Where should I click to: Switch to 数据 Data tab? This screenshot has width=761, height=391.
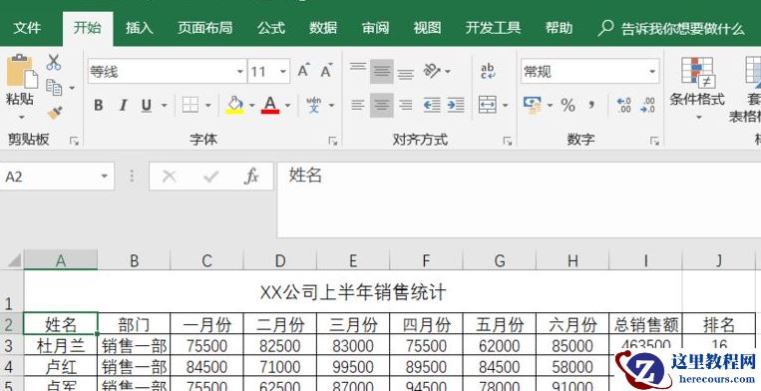pos(323,28)
